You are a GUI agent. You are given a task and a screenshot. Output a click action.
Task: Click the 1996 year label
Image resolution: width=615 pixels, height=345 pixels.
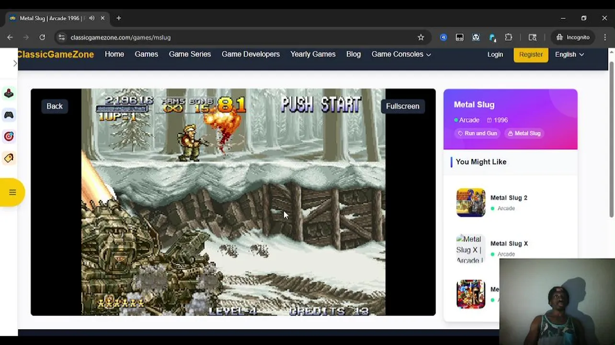498,120
